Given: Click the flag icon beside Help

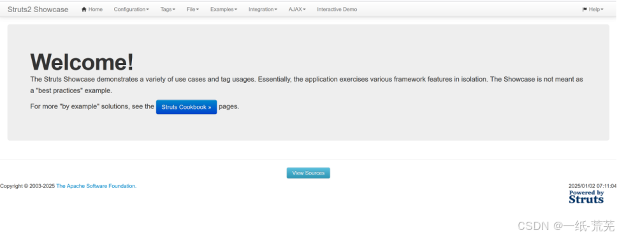Looking at the screenshot, I should [x=584, y=10].
